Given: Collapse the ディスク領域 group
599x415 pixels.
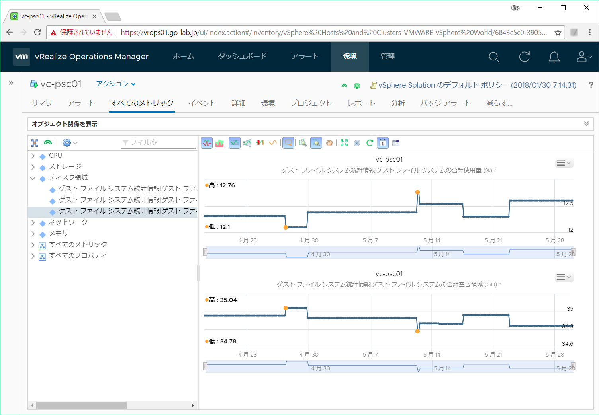Looking at the screenshot, I should click(x=33, y=178).
